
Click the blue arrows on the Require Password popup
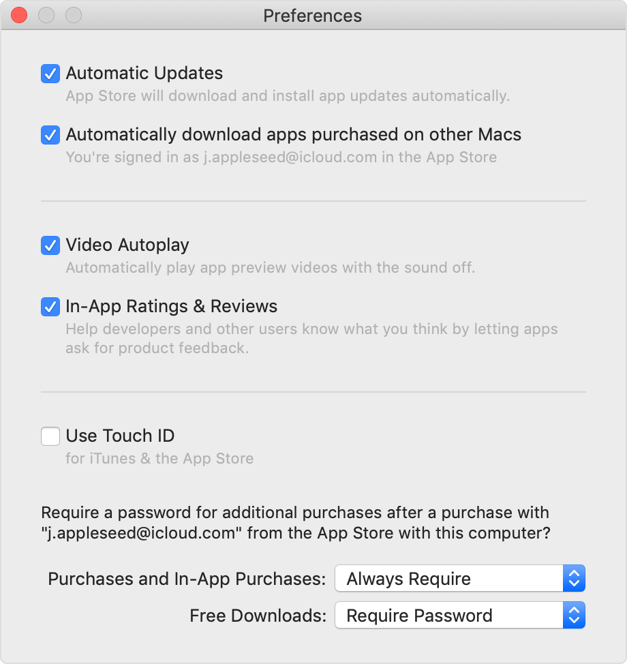pos(574,616)
